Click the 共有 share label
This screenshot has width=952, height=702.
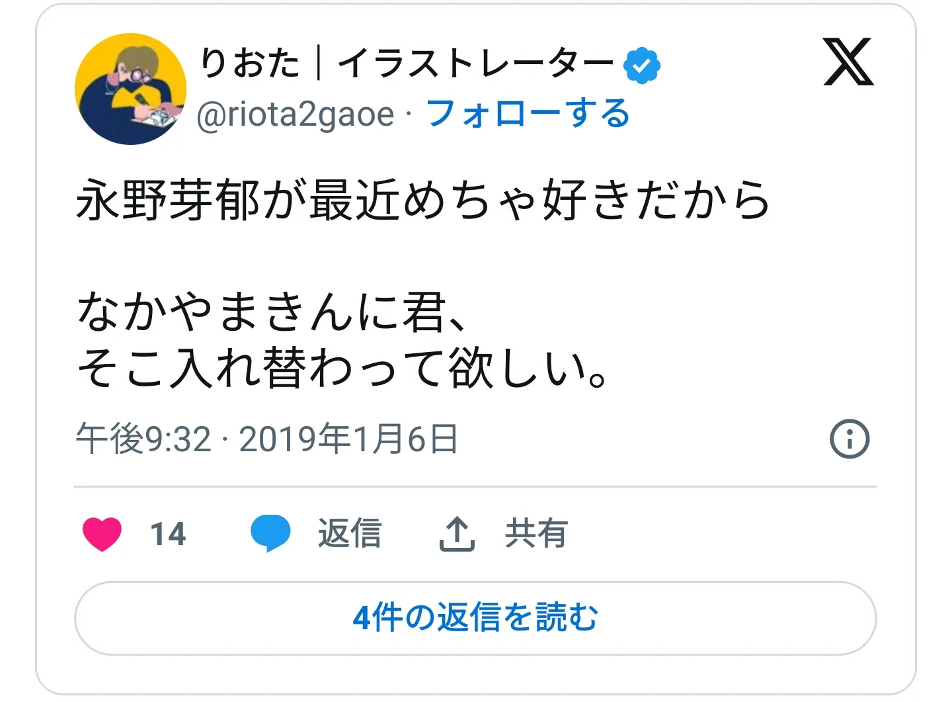(x=536, y=533)
